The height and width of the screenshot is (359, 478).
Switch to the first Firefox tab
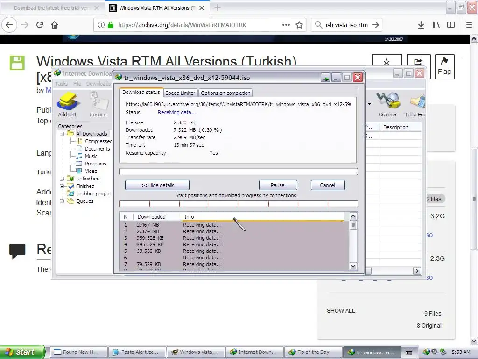click(52, 8)
